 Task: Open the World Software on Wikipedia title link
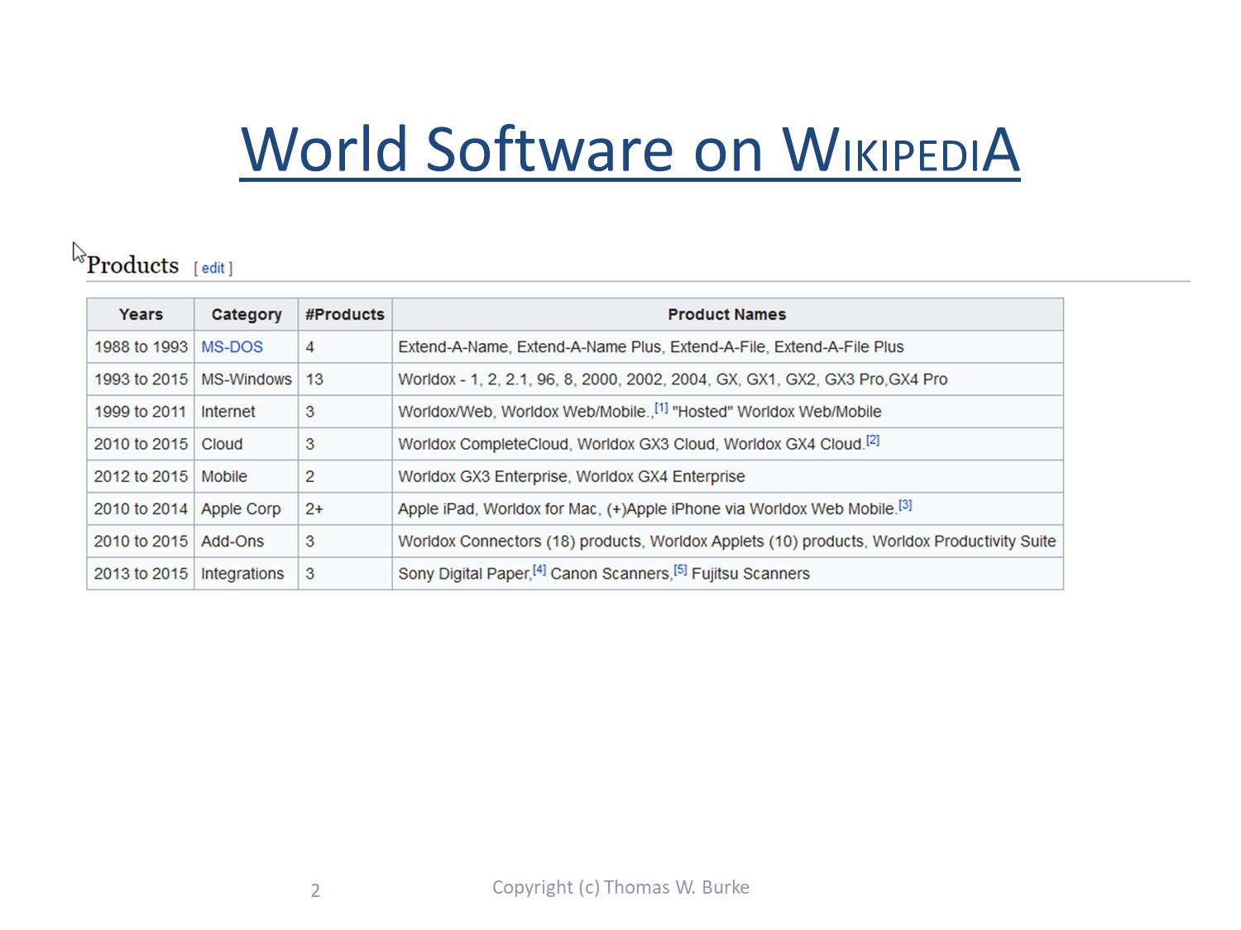click(x=629, y=150)
